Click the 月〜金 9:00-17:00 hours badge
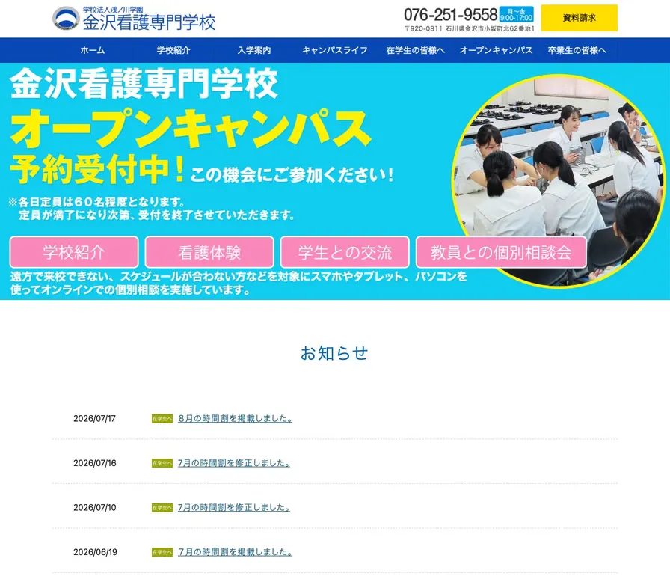670x576 pixels. click(x=516, y=14)
